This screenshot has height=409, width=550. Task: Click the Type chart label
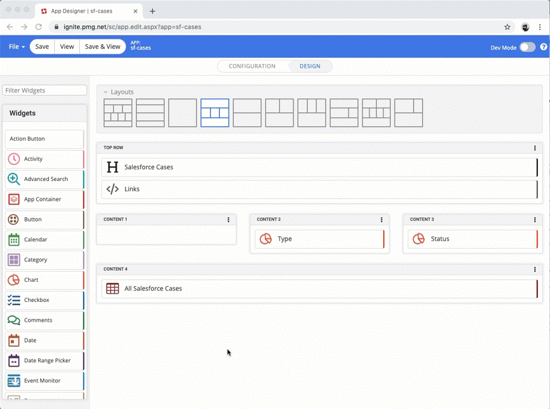click(285, 239)
